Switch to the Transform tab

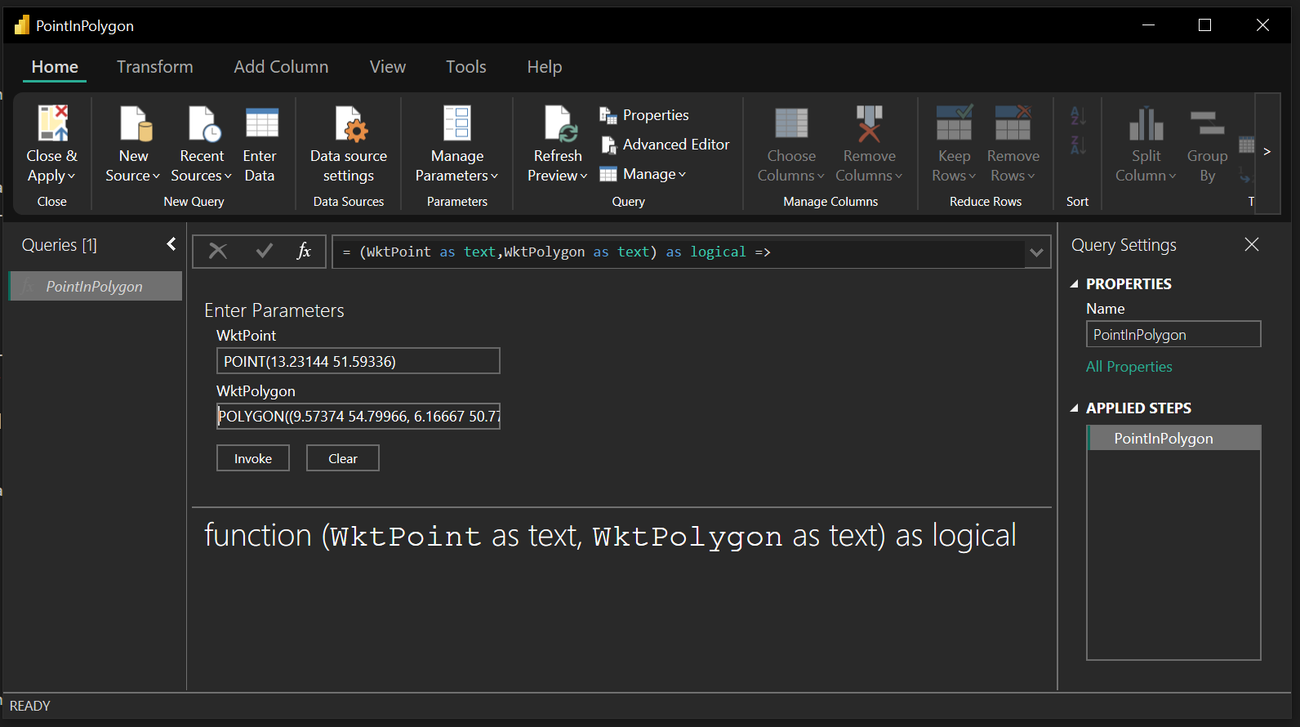[155, 67]
